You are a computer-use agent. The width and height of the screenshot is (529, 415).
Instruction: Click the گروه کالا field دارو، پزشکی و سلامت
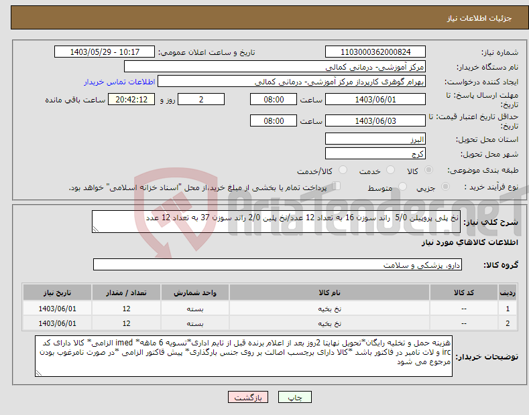point(278,265)
